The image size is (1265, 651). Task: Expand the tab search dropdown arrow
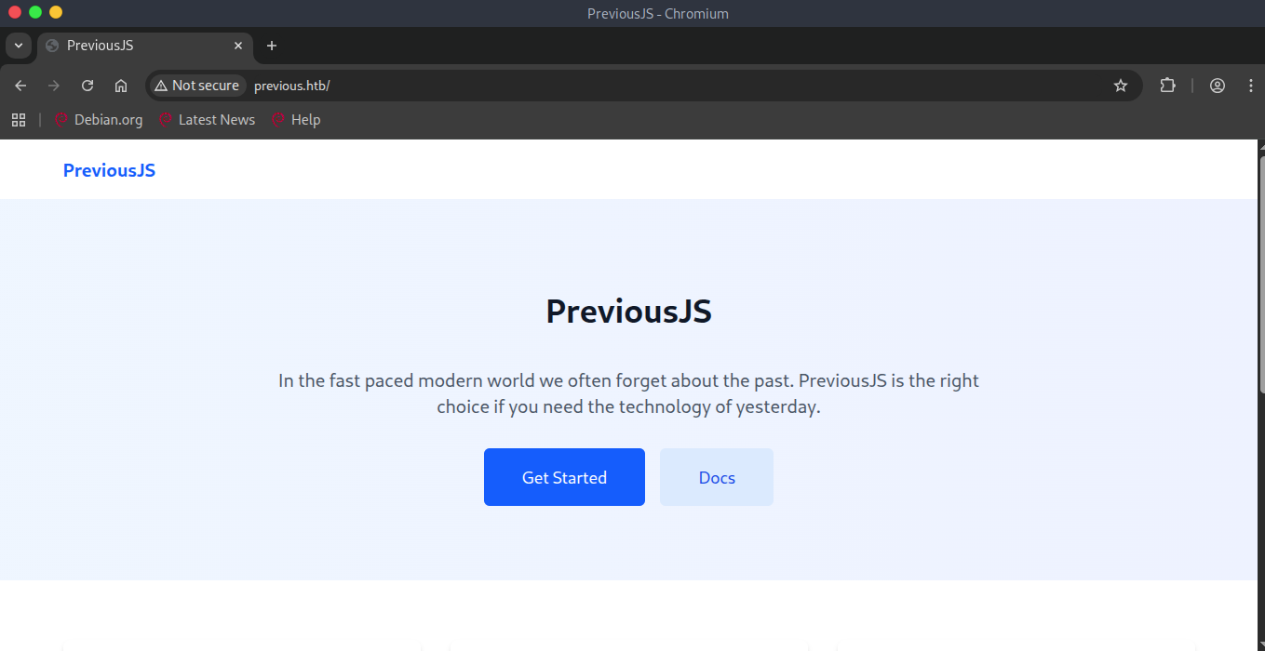[19, 46]
